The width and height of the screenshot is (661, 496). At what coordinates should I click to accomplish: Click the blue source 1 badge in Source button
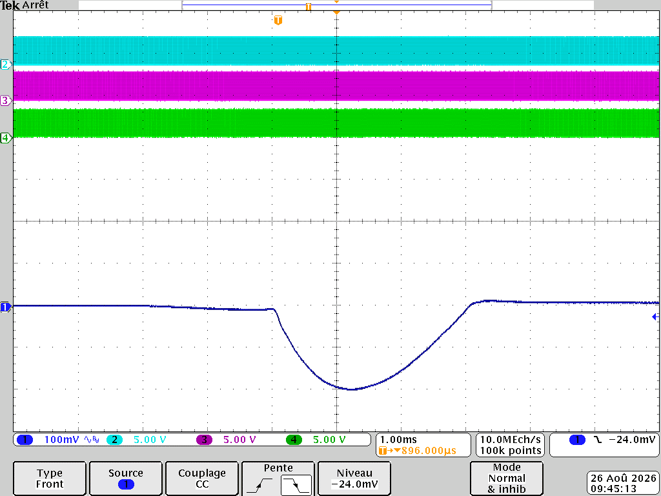click(x=126, y=484)
